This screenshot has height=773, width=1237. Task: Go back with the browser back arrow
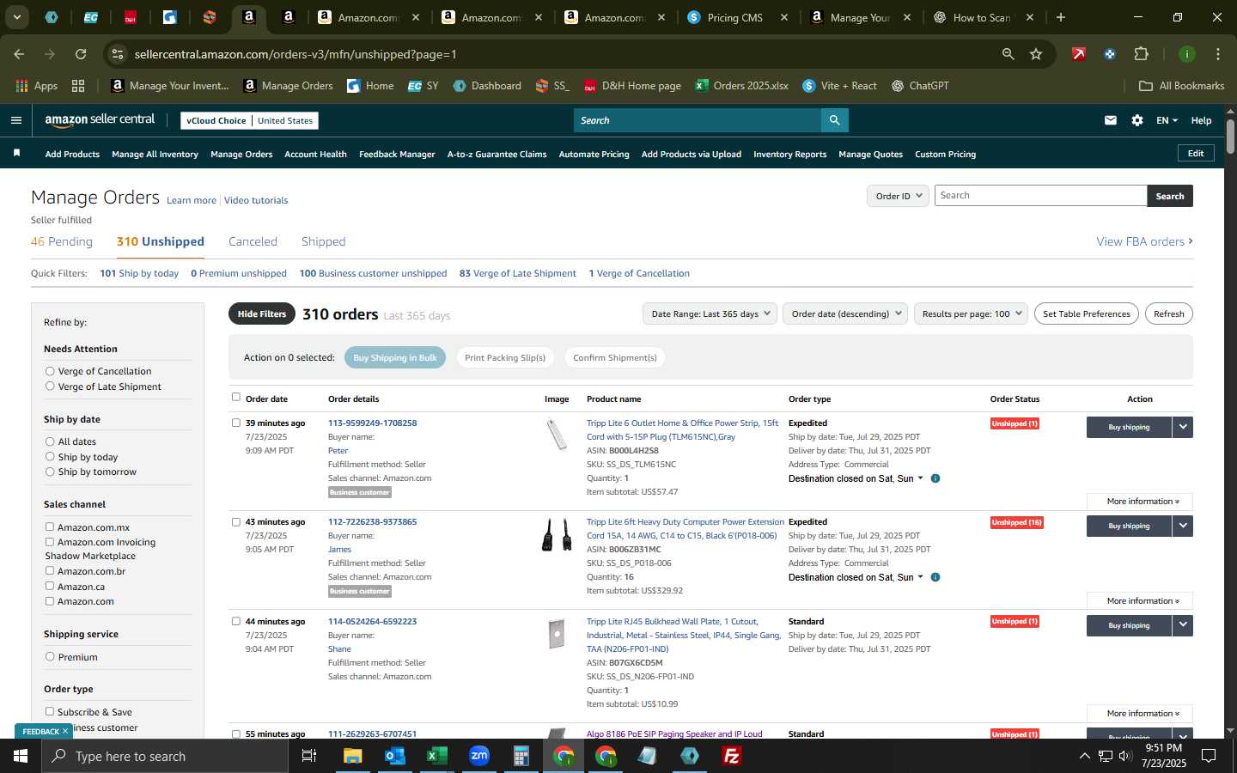click(x=19, y=54)
